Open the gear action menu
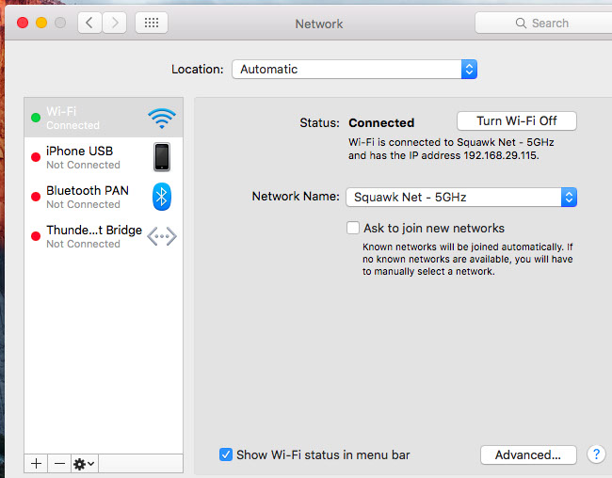 click(85, 464)
